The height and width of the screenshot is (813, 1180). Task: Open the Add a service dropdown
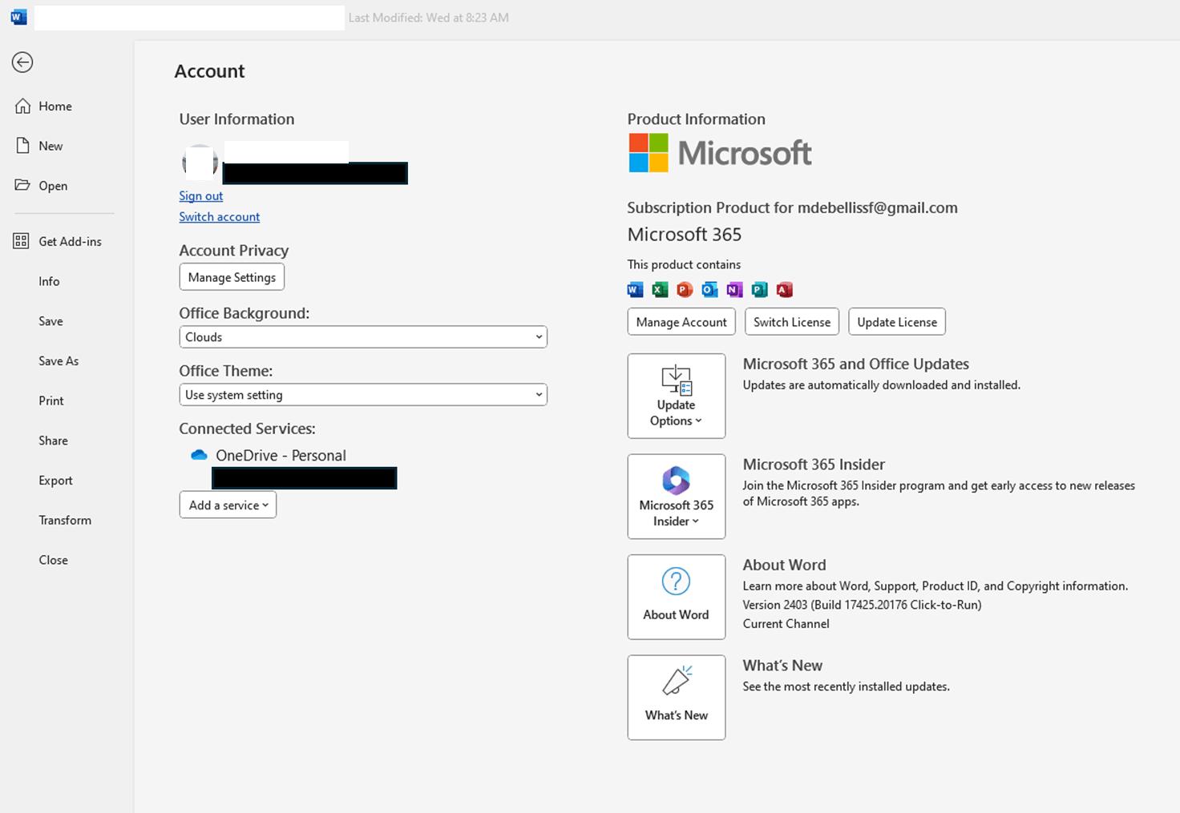coord(228,505)
